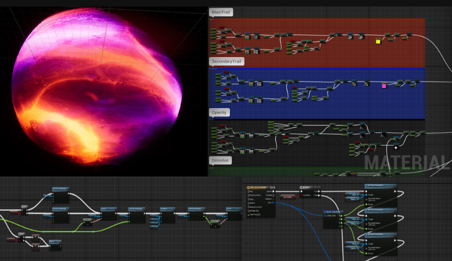Select the Branch node header

click(310, 188)
